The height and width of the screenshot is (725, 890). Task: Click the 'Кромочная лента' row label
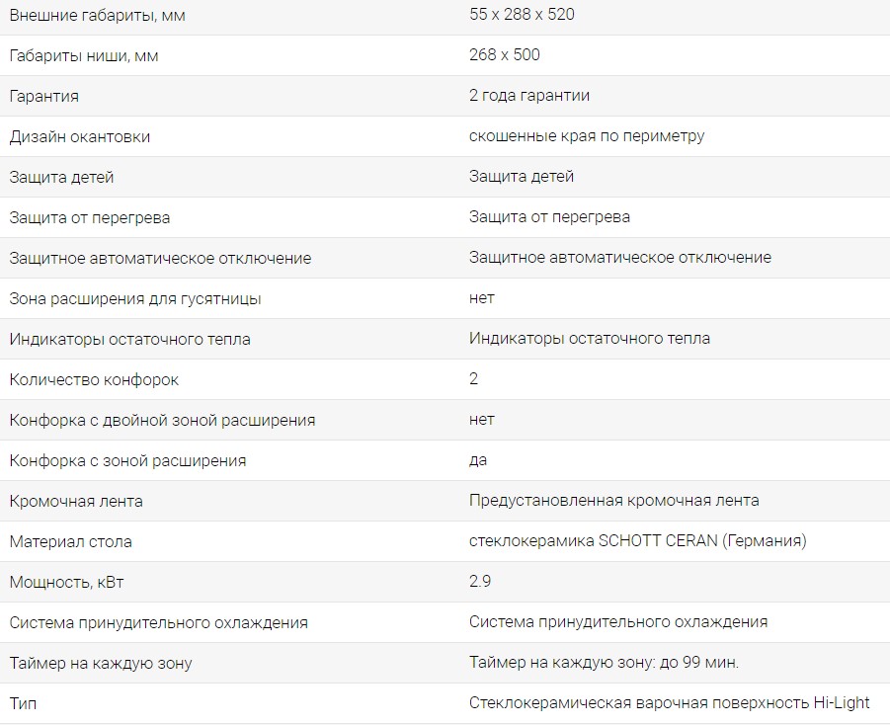(76, 501)
